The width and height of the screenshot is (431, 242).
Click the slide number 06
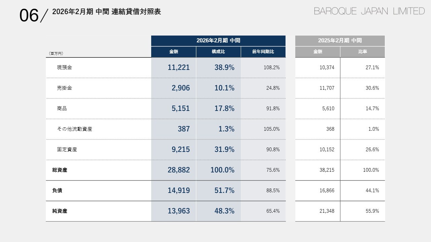29,15
